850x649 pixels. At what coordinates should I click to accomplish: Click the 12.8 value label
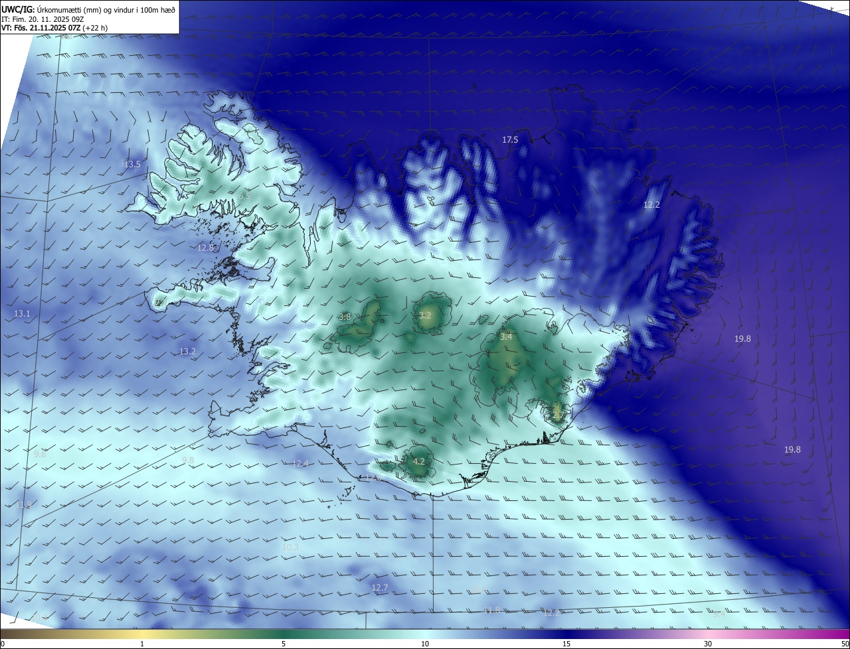(x=206, y=248)
